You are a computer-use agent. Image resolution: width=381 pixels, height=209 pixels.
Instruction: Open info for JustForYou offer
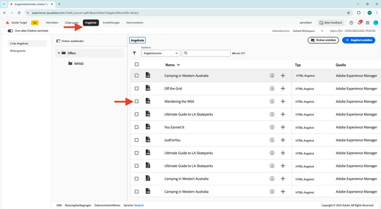pos(272,140)
